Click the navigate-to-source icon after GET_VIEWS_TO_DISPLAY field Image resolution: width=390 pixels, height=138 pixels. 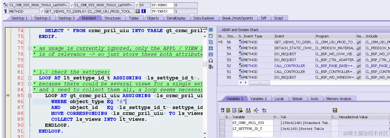pos(138,11)
